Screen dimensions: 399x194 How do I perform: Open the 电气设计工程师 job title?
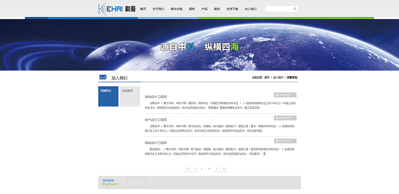[x=156, y=120]
